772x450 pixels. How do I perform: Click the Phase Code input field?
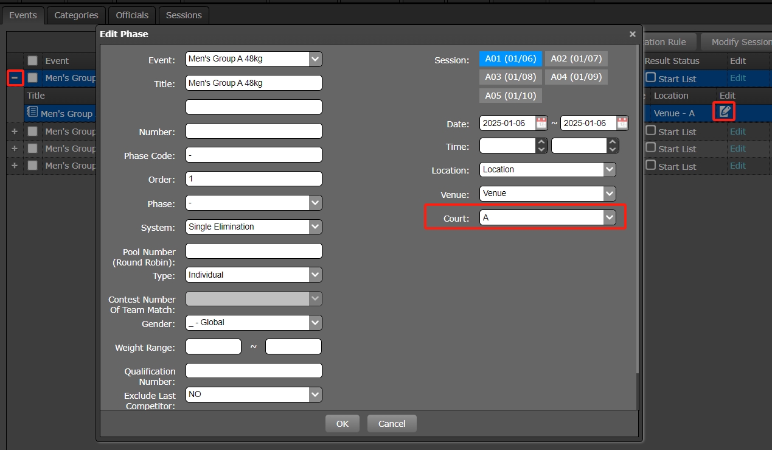click(x=253, y=155)
